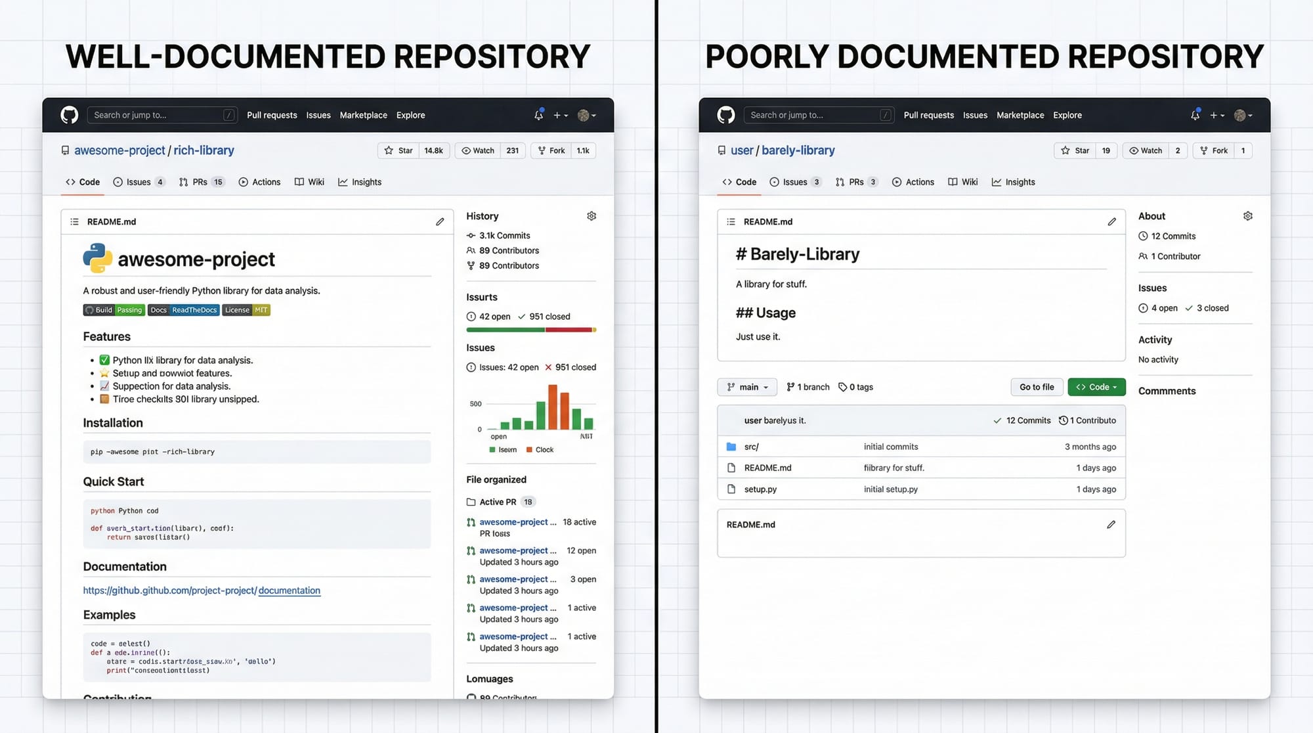Expand the green Code dropdown button
This screenshot has width=1313, height=733.
(x=1096, y=387)
